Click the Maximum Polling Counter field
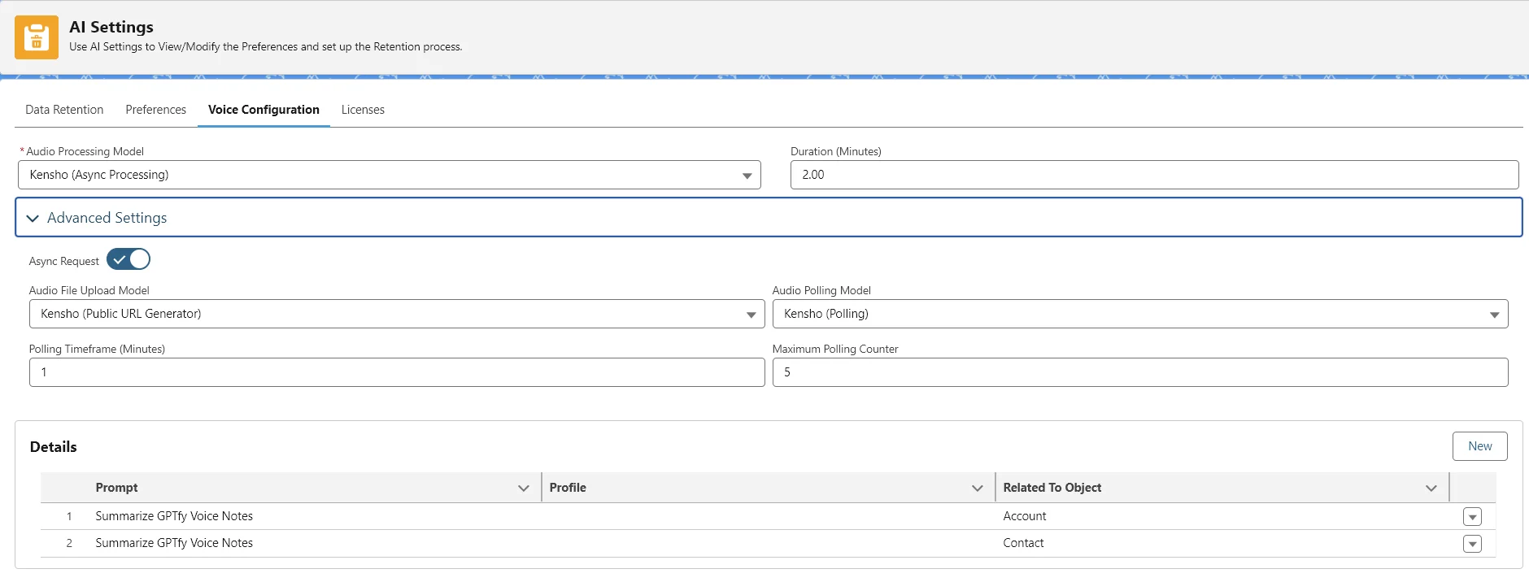The width and height of the screenshot is (1529, 582). click(x=1139, y=372)
